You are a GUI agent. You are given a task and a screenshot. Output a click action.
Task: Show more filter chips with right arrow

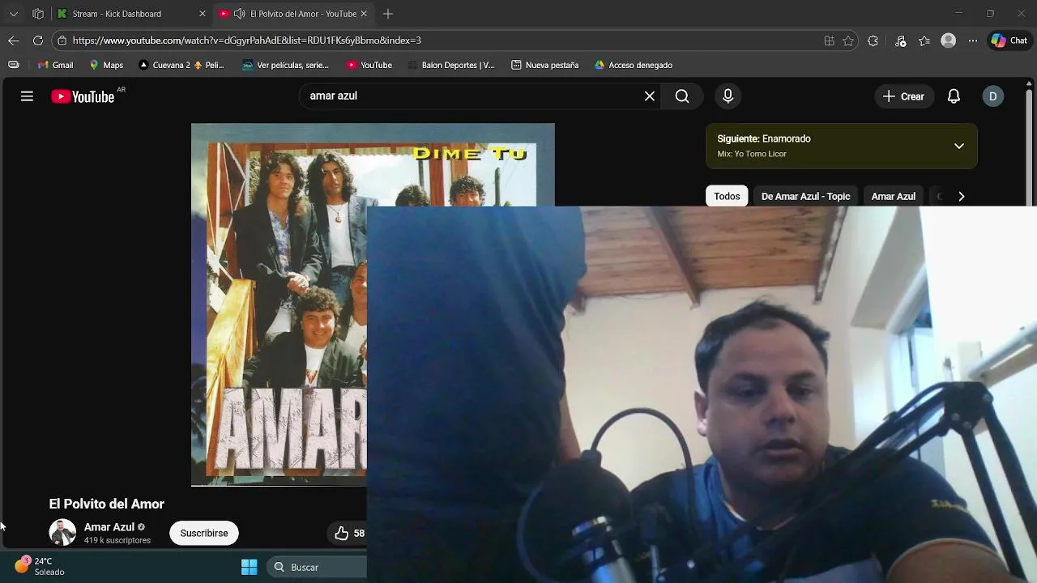(961, 196)
